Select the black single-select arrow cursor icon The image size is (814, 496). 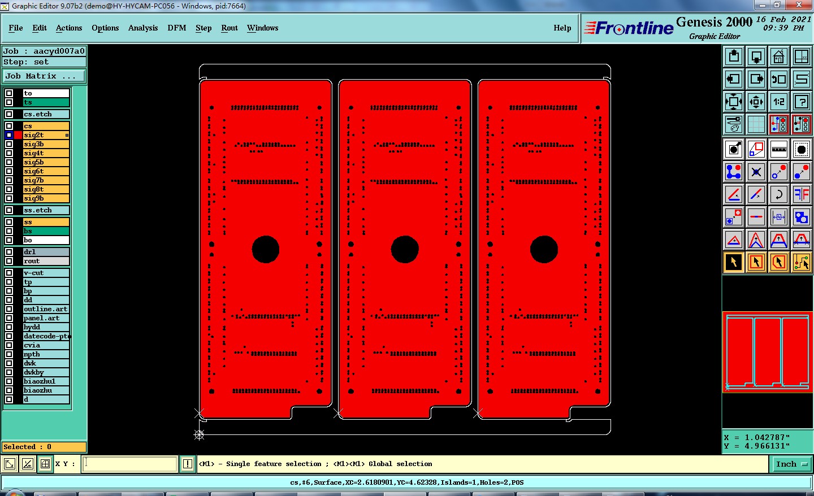pos(734,262)
